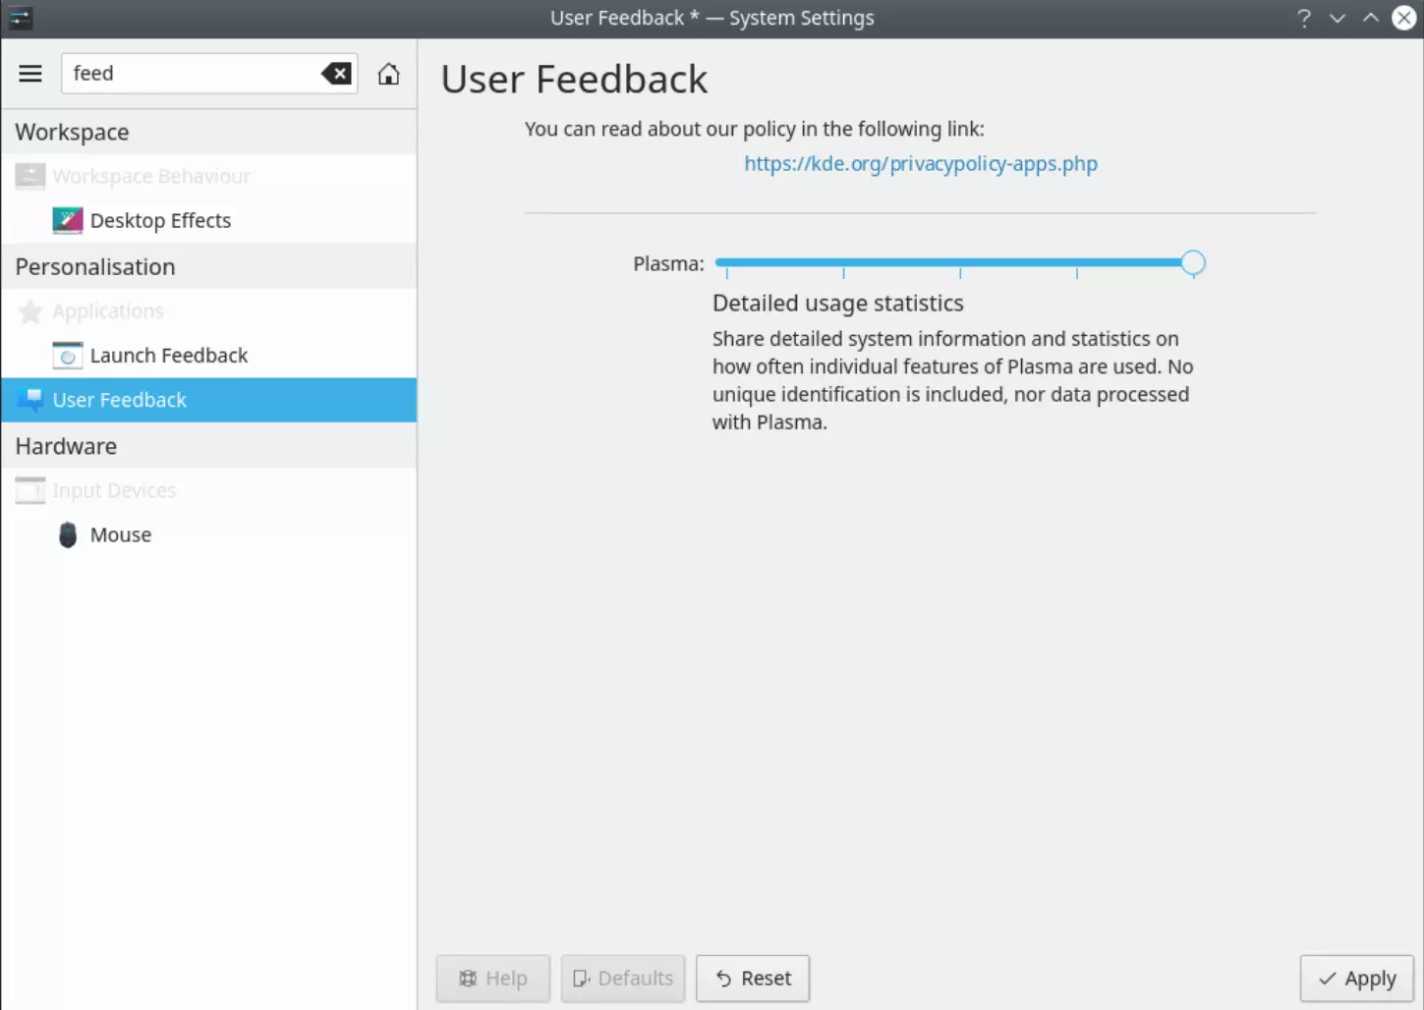1424x1010 pixels.
Task: Click the Workspace section header
Action: click(x=209, y=132)
